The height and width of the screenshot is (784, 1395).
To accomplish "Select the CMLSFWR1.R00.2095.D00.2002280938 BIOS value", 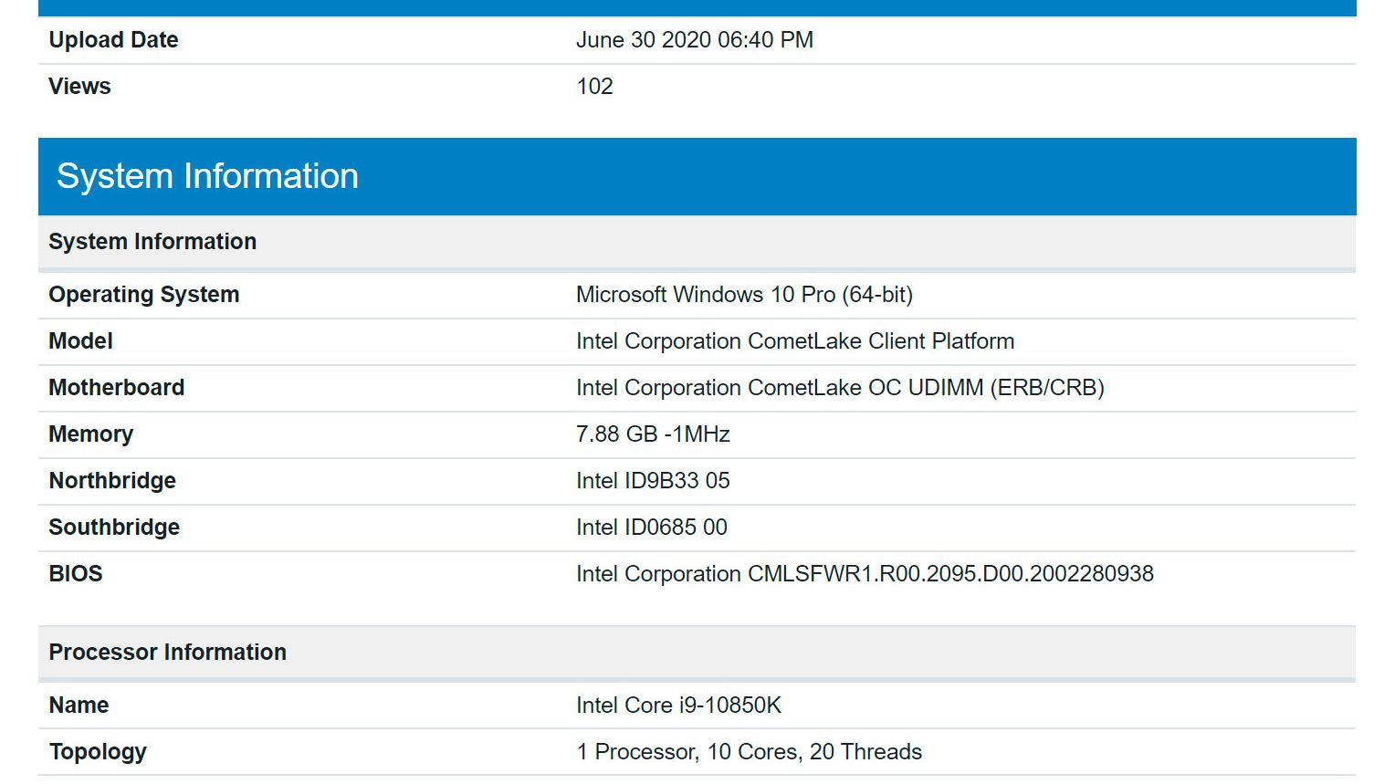I will pos(865,574).
